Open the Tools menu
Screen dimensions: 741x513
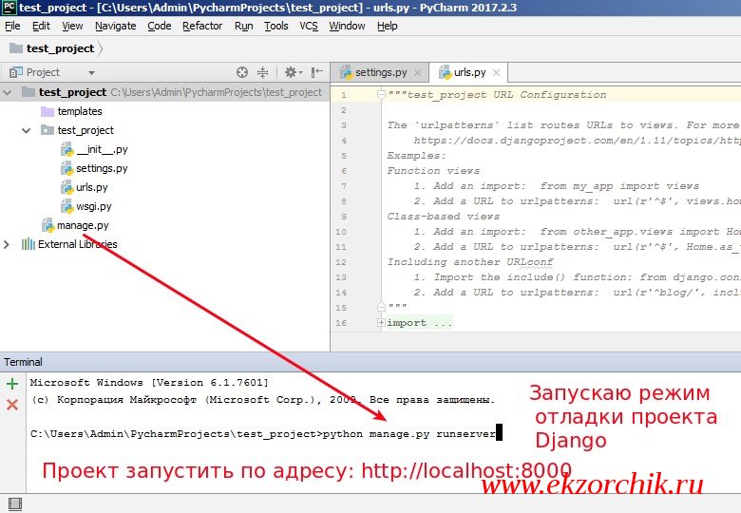(x=276, y=26)
